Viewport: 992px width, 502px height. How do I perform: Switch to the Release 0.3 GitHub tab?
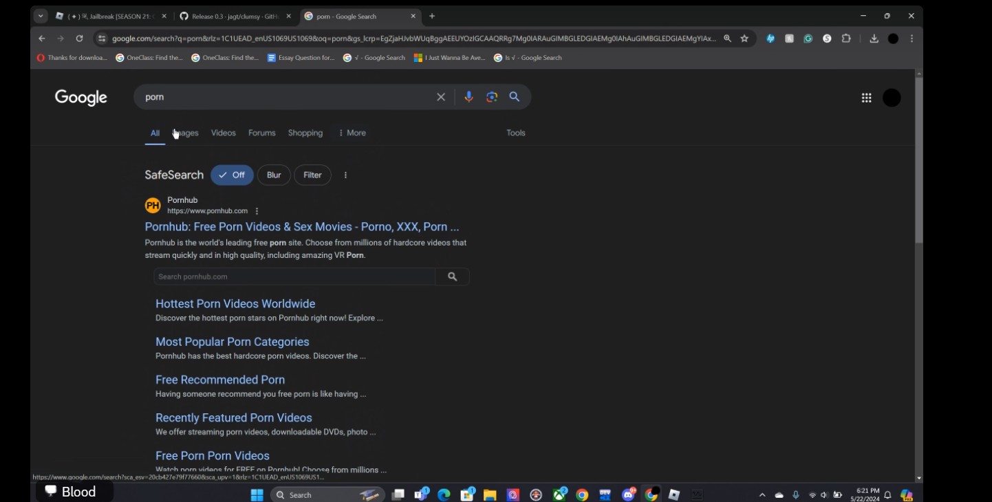point(234,16)
